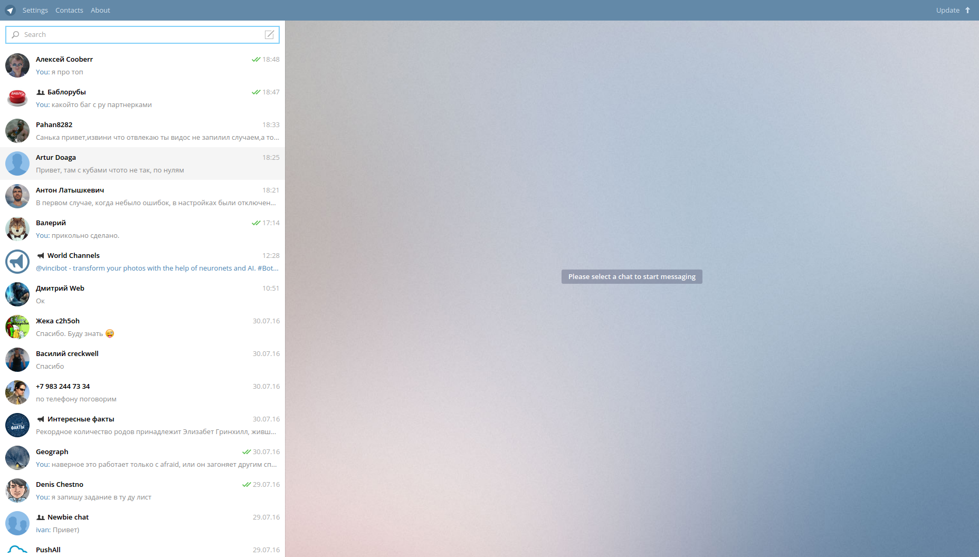Click channel icon beside Интересные факты

tap(40, 419)
